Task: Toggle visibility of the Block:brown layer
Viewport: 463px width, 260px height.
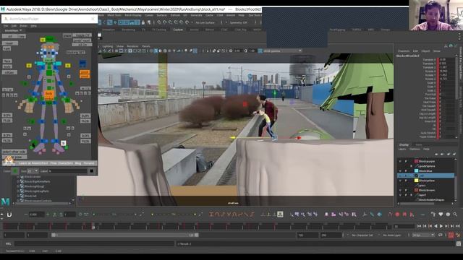Action: [x=400, y=190]
